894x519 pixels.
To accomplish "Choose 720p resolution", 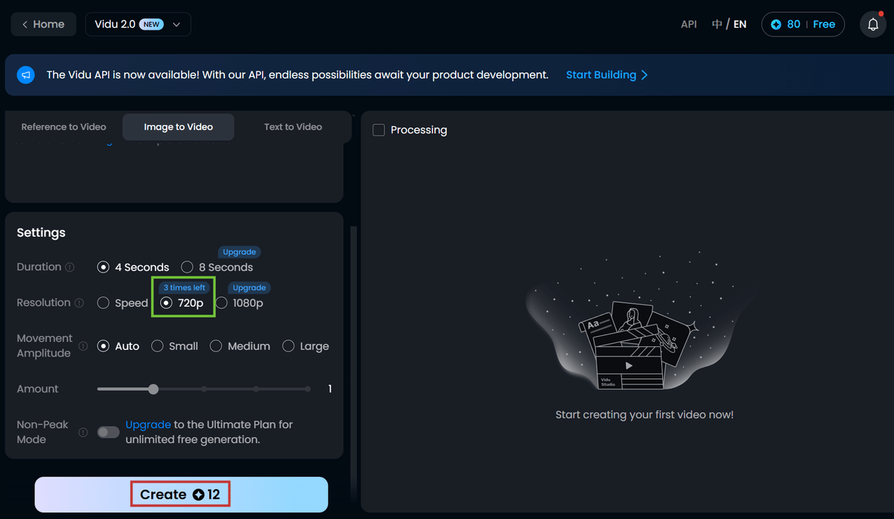I will pyautogui.click(x=182, y=303).
